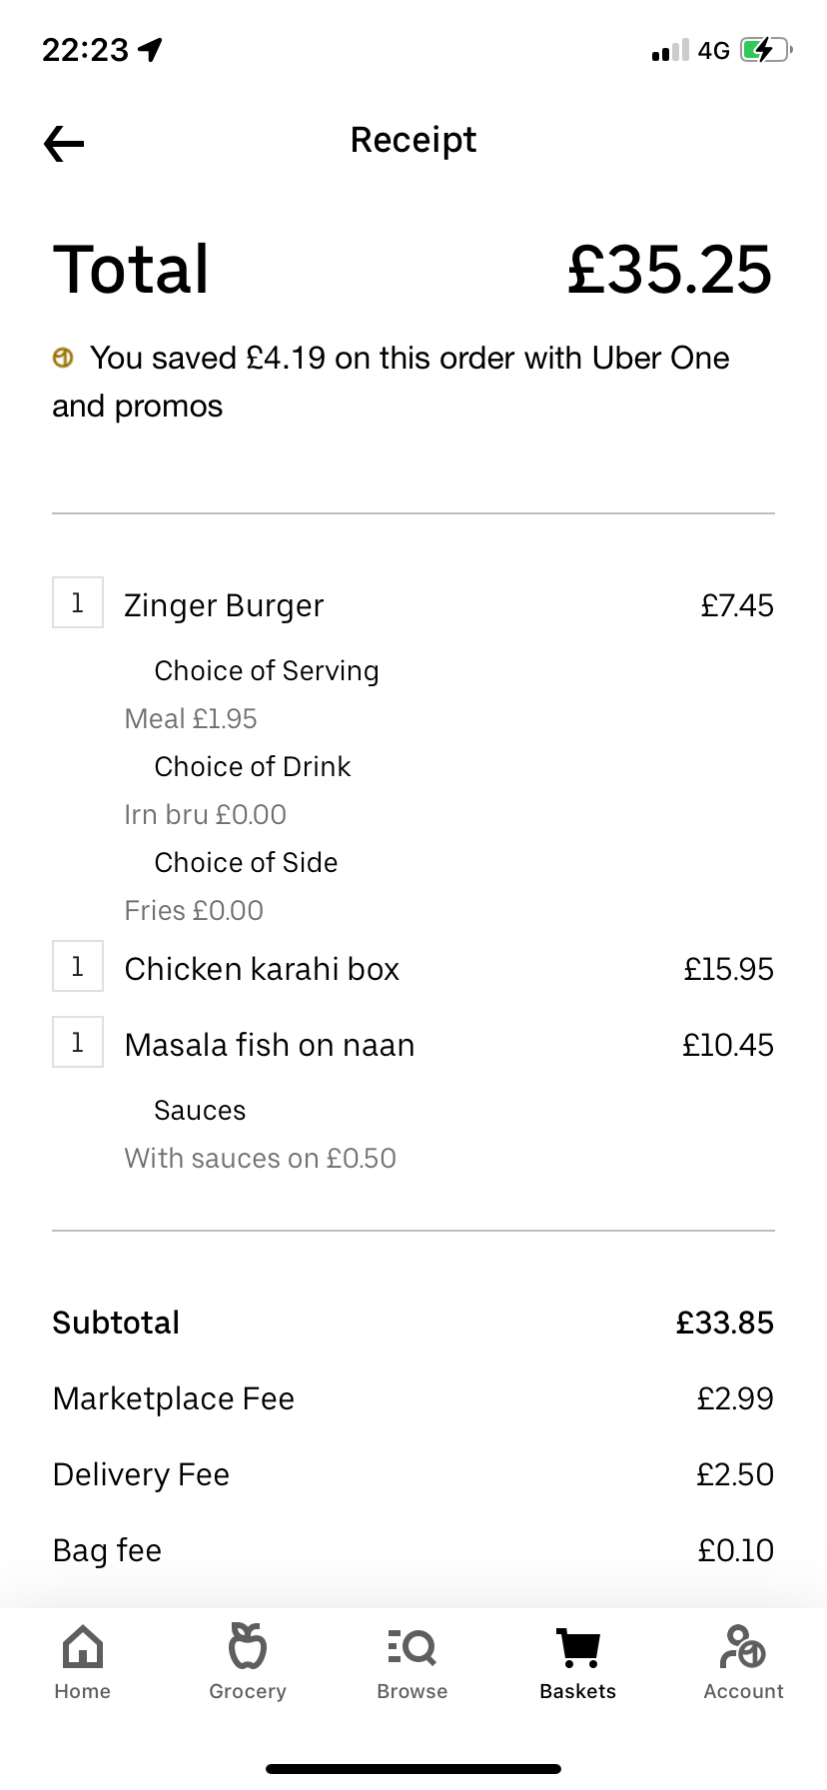Tap the Uber One badge icon
This screenshot has width=827, height=1790.
pyautogui.click(x=63, y=358)
